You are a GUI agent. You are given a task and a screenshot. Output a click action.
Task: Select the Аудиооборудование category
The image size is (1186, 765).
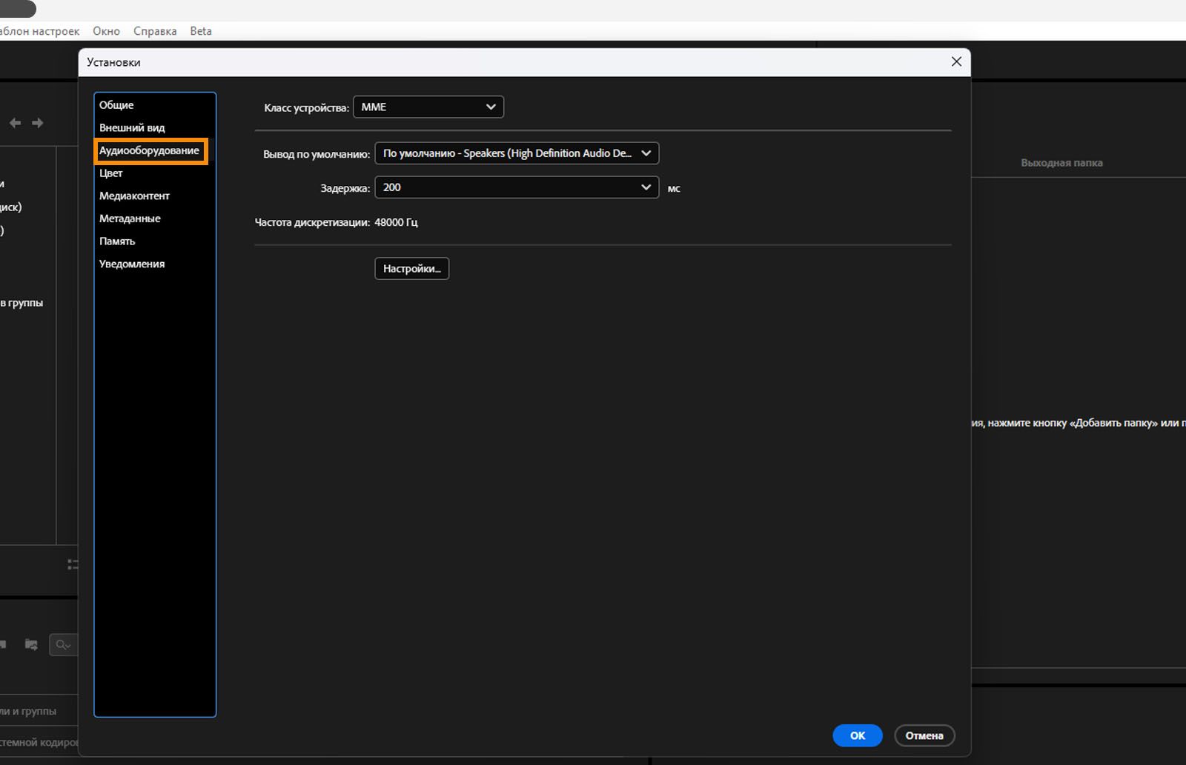[150, 151]
